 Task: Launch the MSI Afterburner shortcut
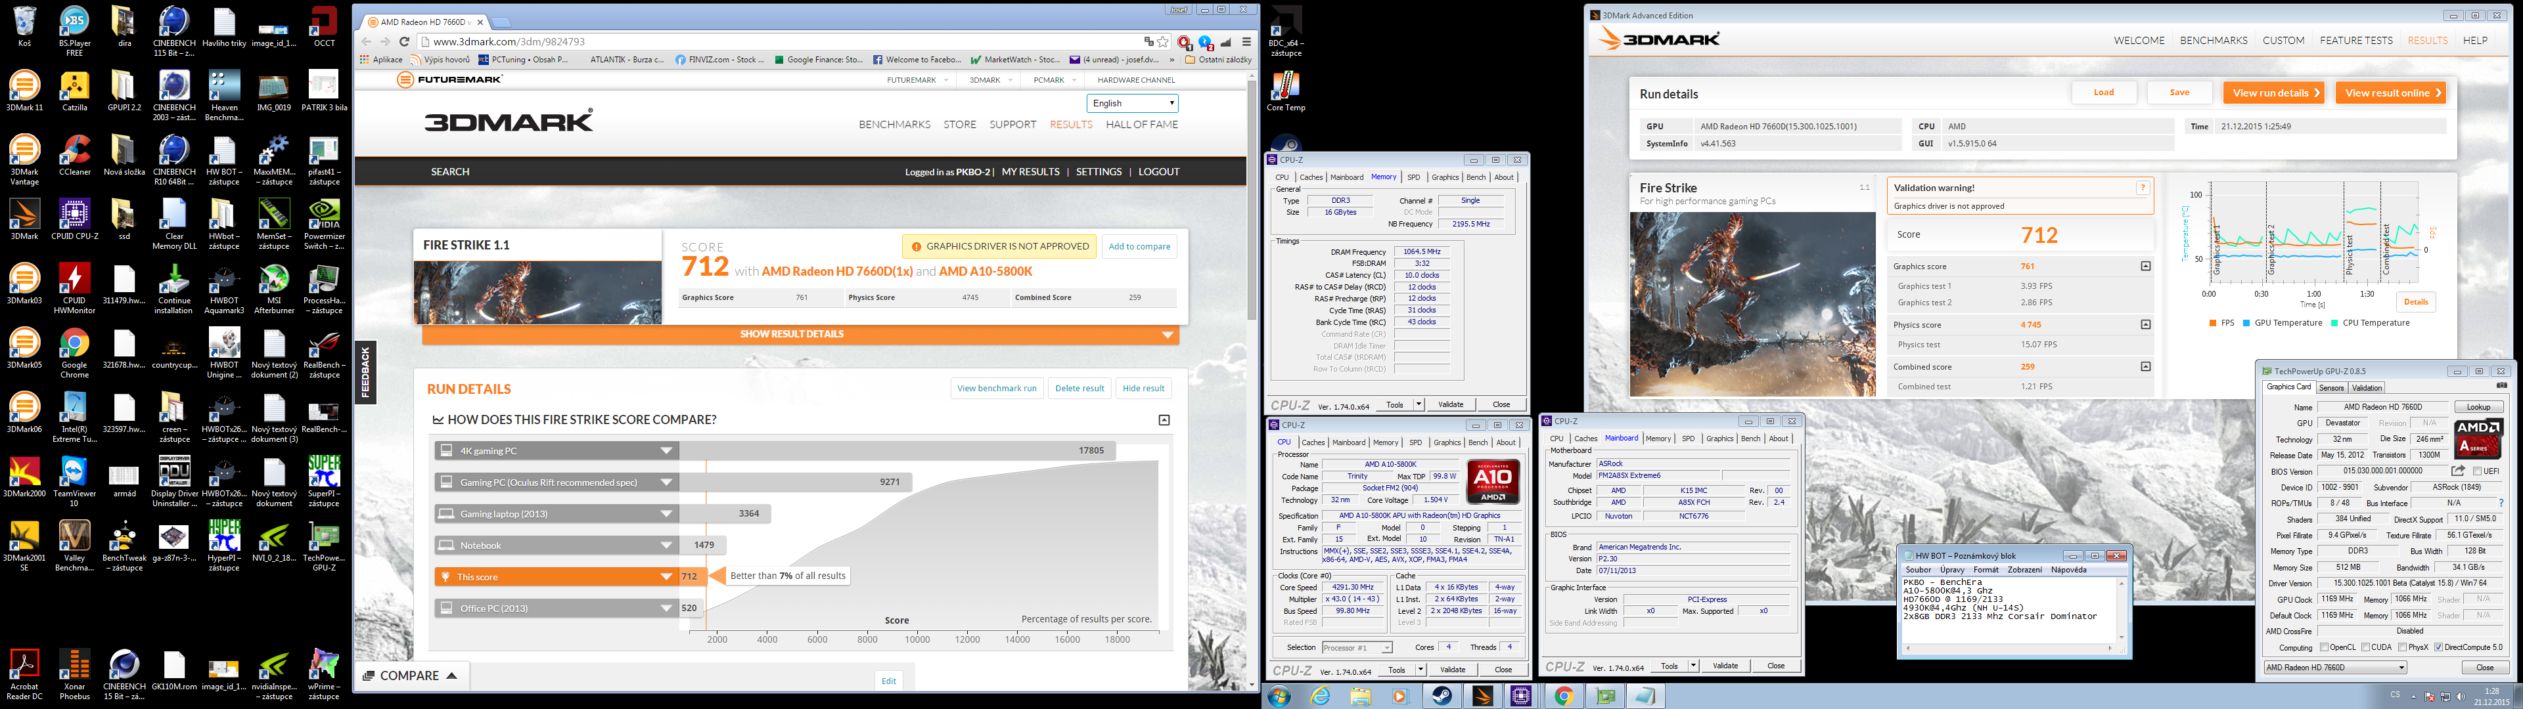click(274, 289)
